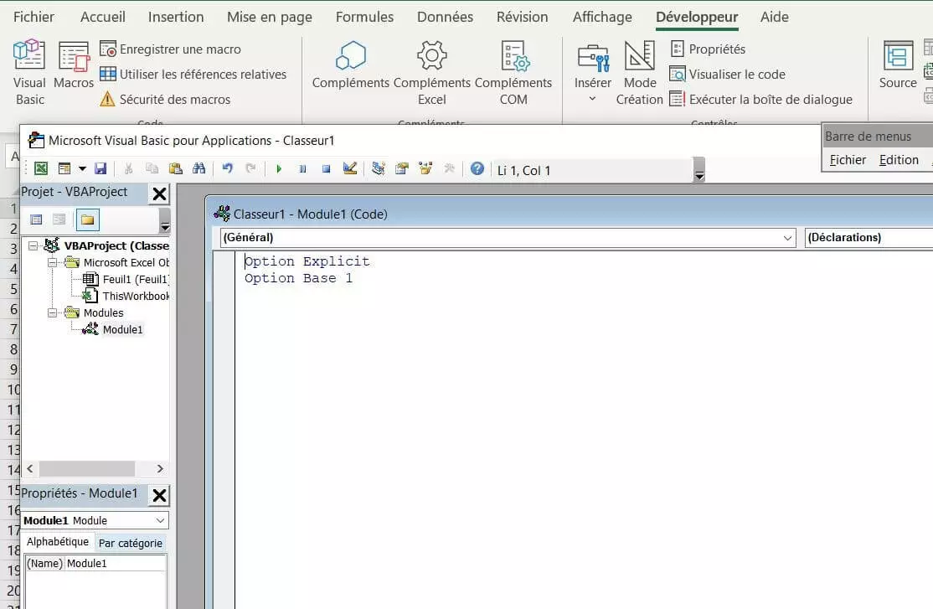The width and height of the screenshot is (933, 609).
Task: Click the Undo icon in VBA toolbar
Action: 226,168
